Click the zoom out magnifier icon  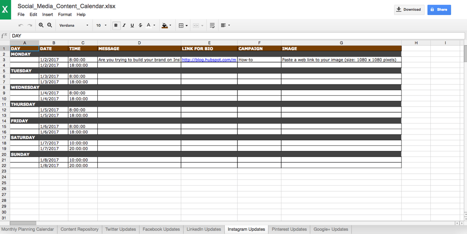click(50, 26)
